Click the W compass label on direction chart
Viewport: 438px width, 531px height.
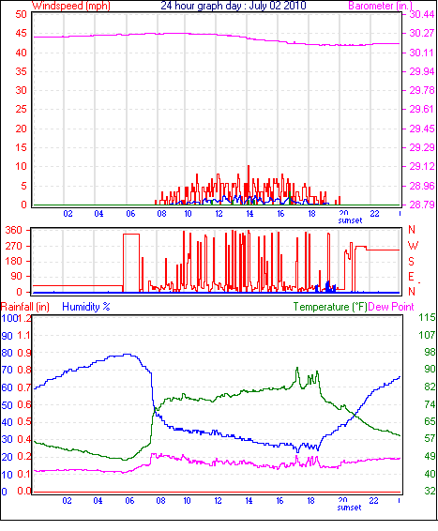tap(413, 246)
